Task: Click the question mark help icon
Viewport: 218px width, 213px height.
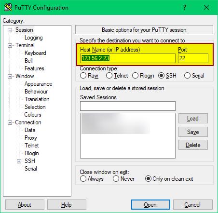Action: [185, 7]
